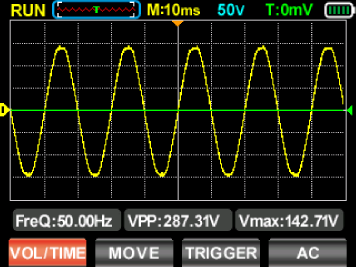This screenshot has width=356, height=267.
Task: Tap the MOVE button
Action: [x=134, y=253]
